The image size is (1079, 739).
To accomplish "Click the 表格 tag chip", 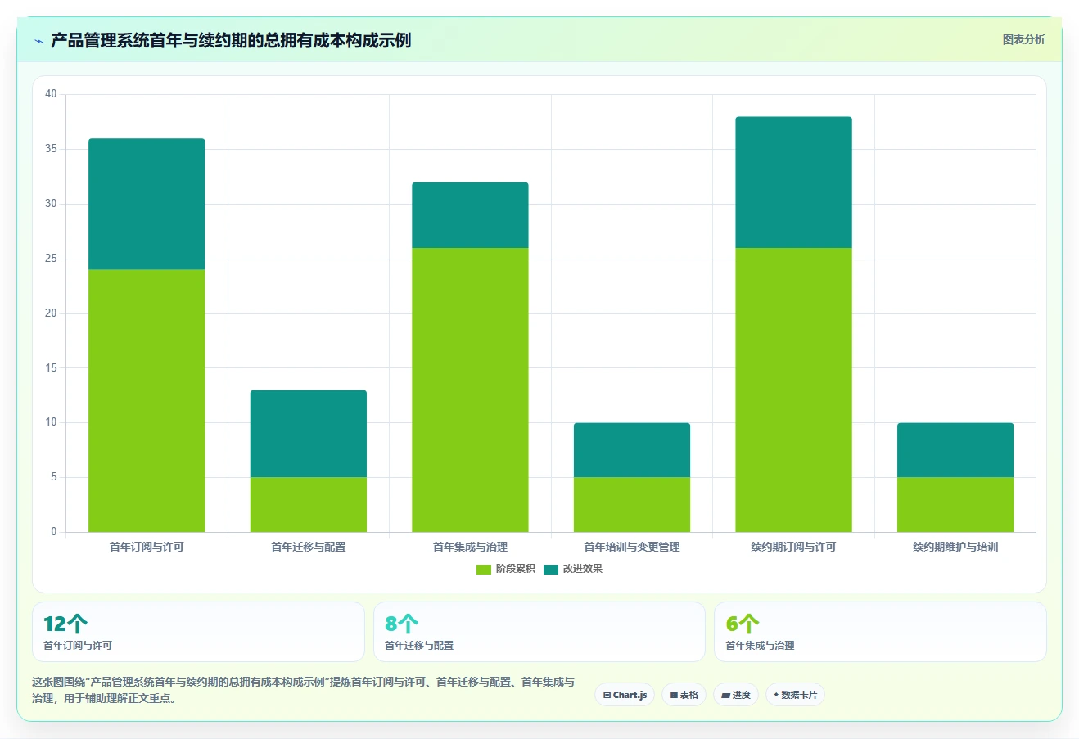I will tap(684, 695).
